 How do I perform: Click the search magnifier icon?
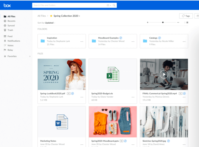tap(114, 5)
